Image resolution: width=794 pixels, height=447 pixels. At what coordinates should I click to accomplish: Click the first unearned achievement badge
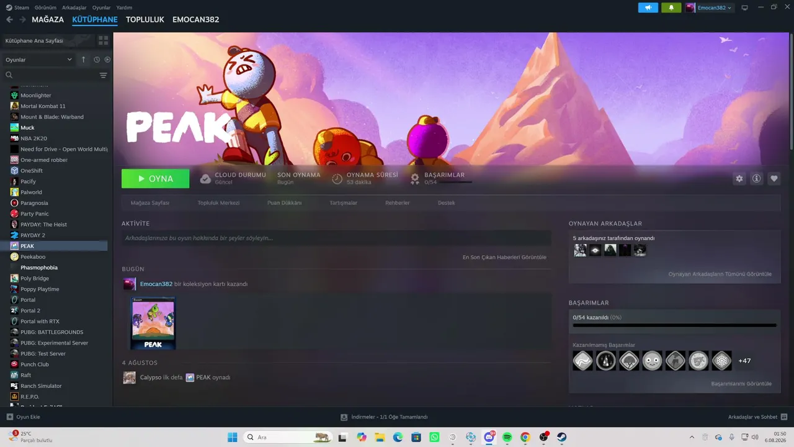583,361
